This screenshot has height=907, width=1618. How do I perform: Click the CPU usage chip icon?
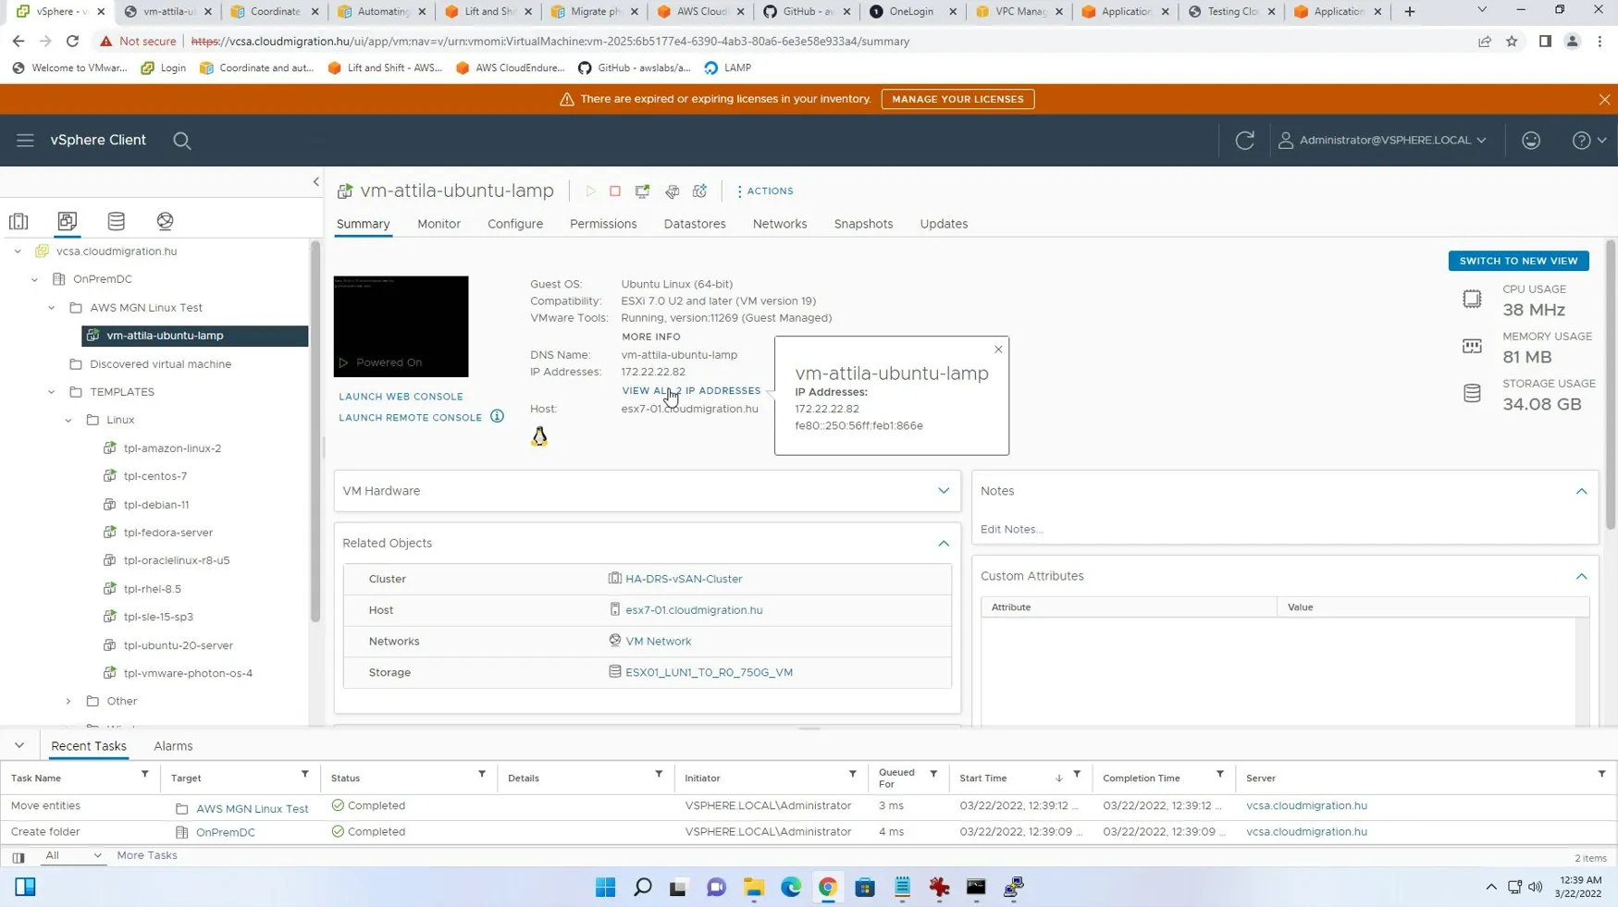point(1471,299)
